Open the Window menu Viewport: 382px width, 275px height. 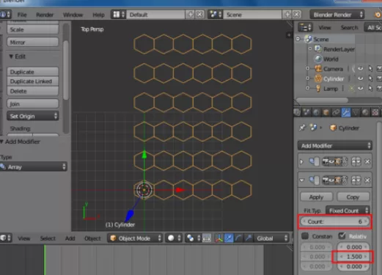73,15
